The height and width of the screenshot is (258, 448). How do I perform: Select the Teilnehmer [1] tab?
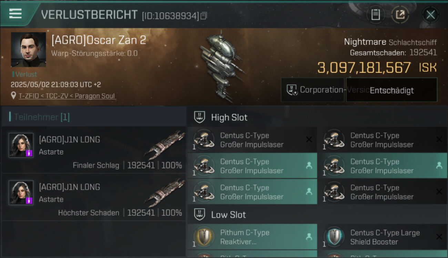41,117
